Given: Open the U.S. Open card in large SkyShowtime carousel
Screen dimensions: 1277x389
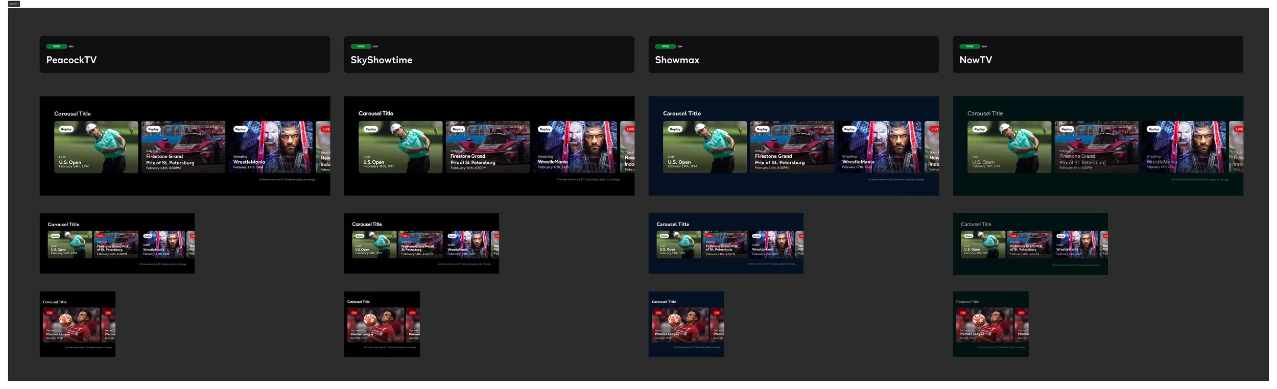Looking at the screenshot, I should [x=400, y=147].
